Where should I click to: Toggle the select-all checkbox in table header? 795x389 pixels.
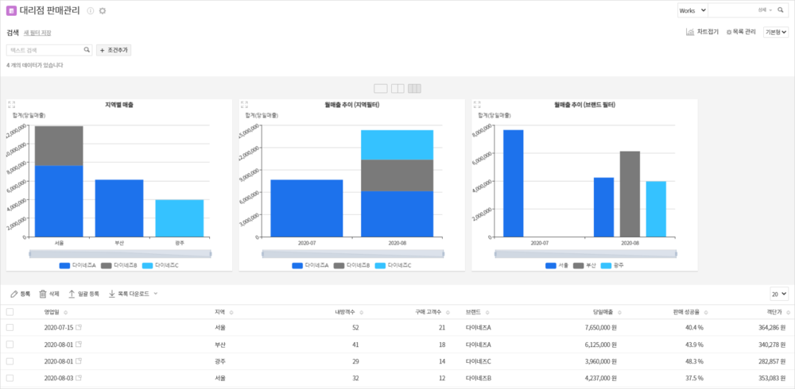click(x=10, y=312)
